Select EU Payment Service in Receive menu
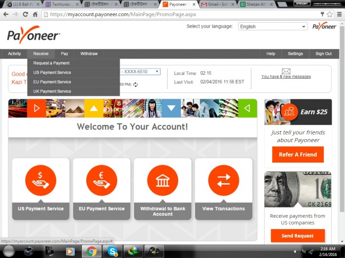The image size is (345, 258). (x=73, y=82)
